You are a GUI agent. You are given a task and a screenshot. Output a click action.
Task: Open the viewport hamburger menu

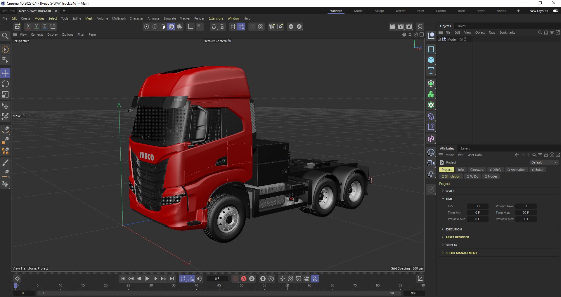pyautogui.click(x=15, y=34)
